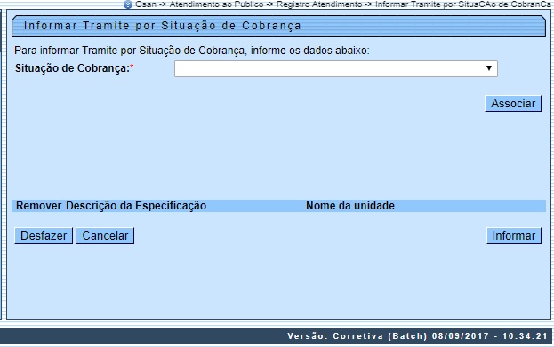Click the Cancelar button

click(105, 235)
